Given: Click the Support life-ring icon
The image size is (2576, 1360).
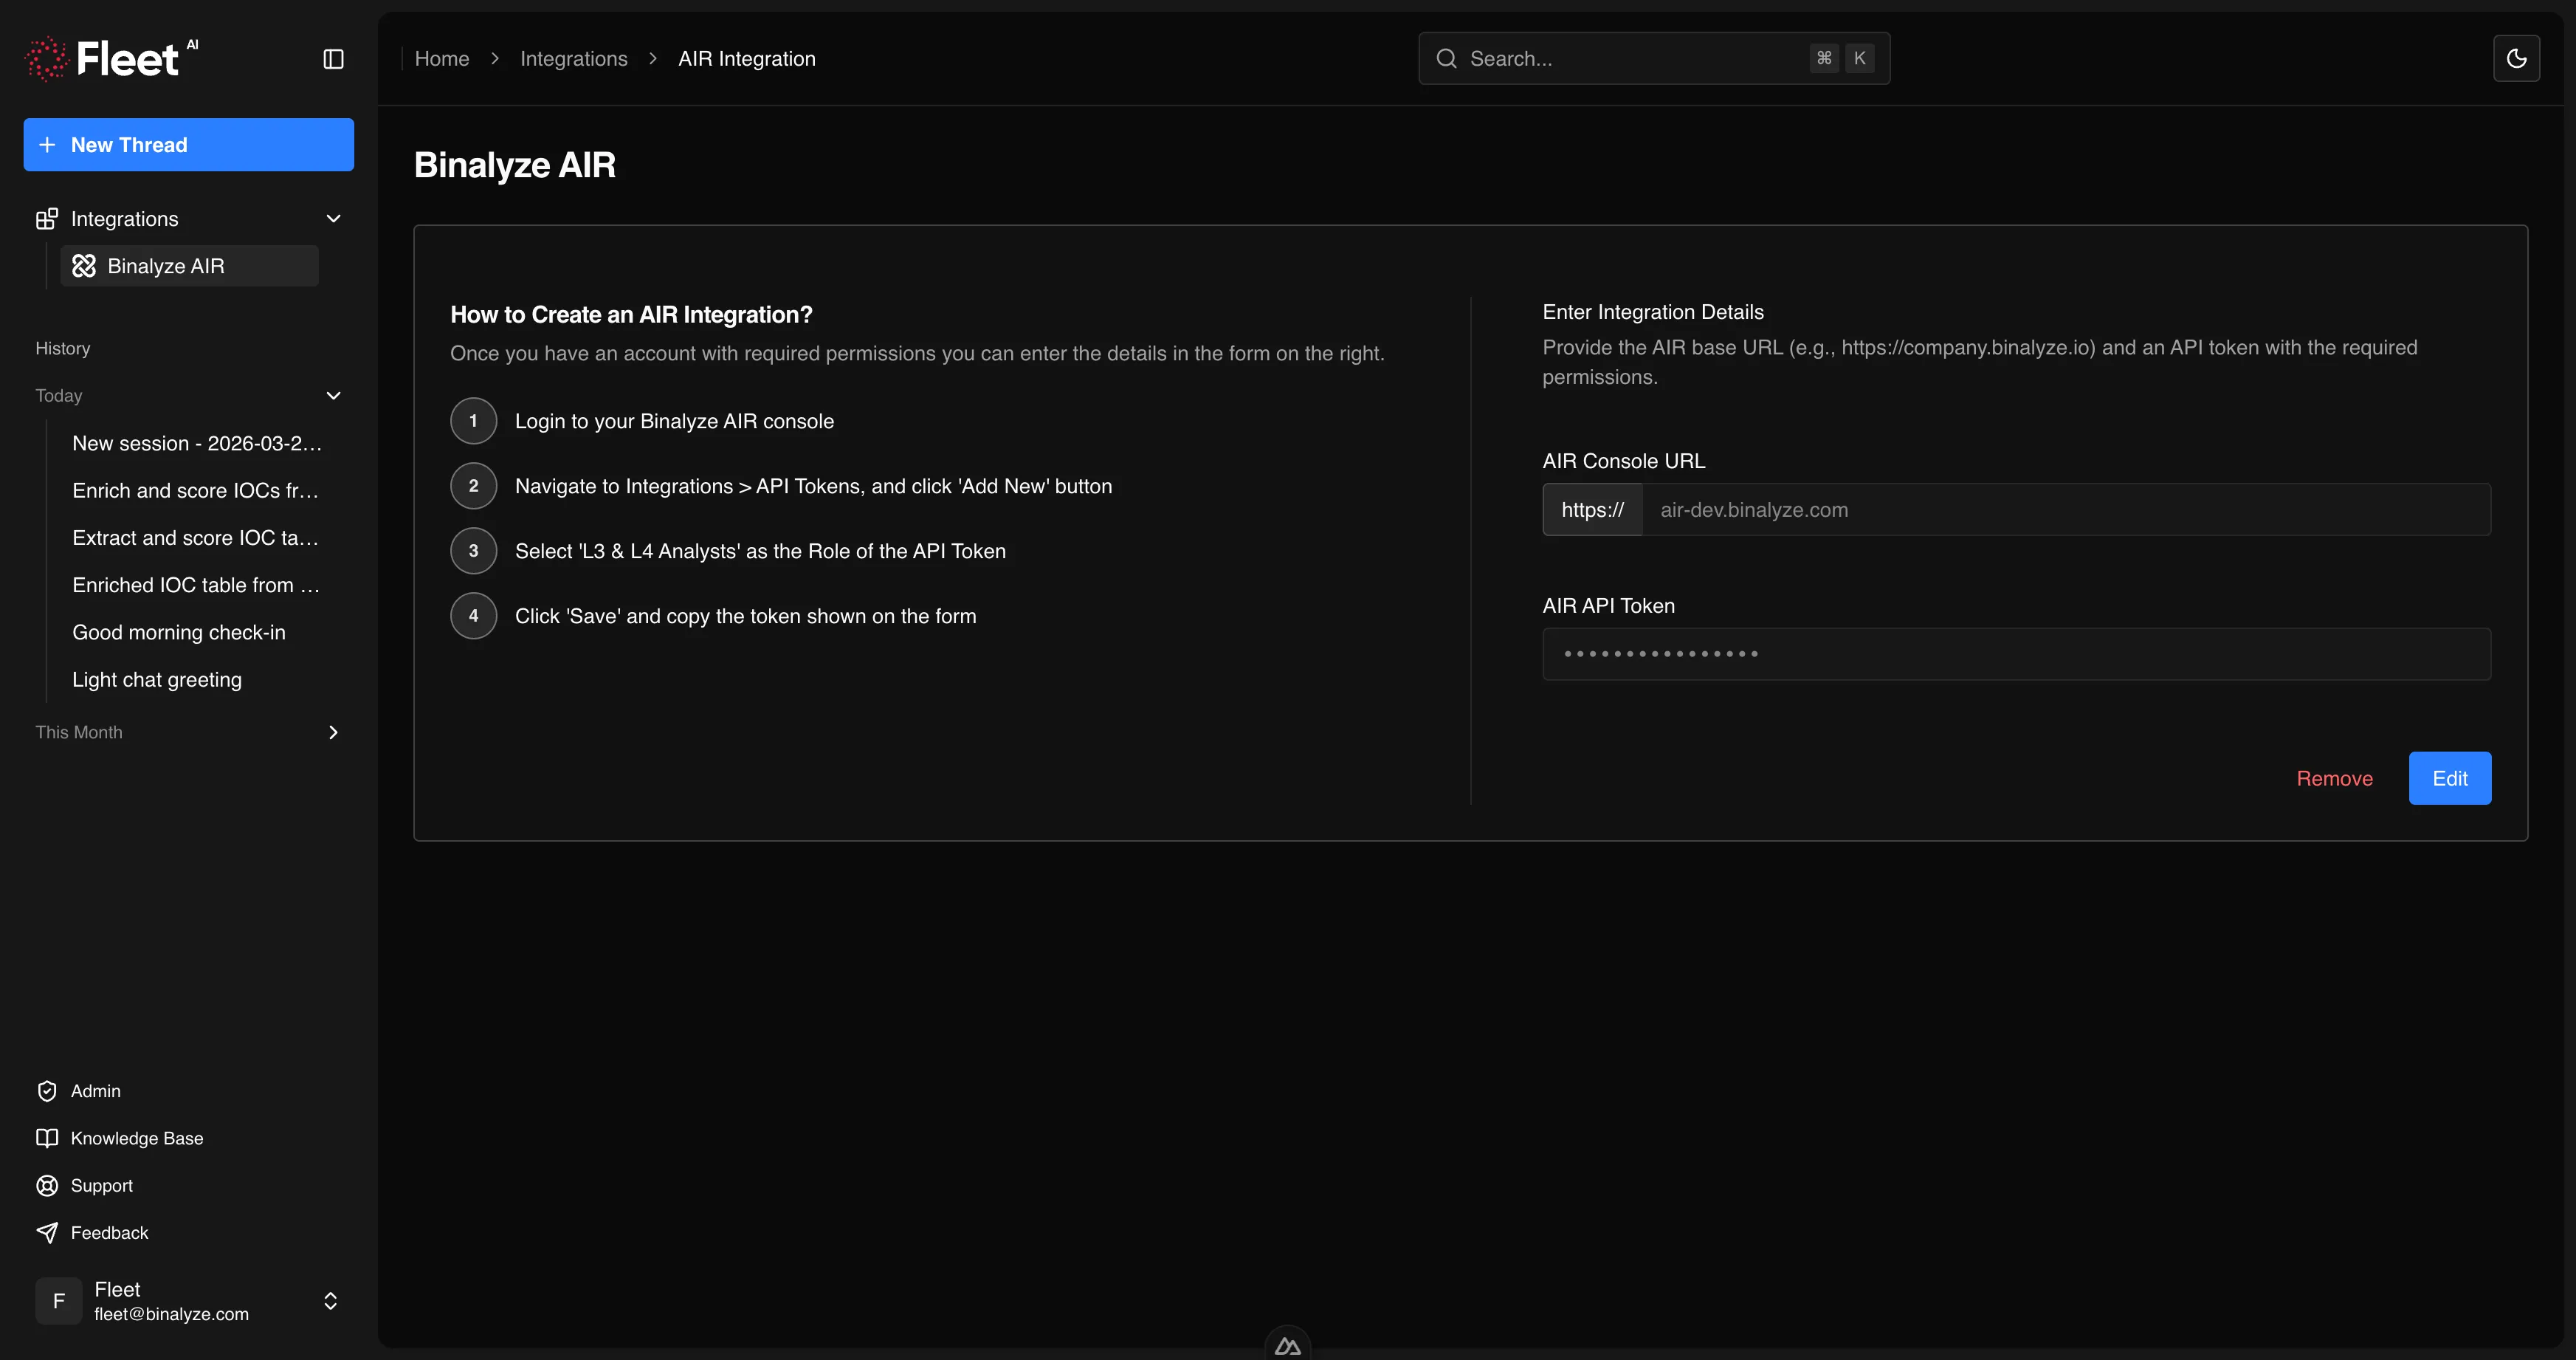Looking at the screenshot, I should tap(47, 1185).
